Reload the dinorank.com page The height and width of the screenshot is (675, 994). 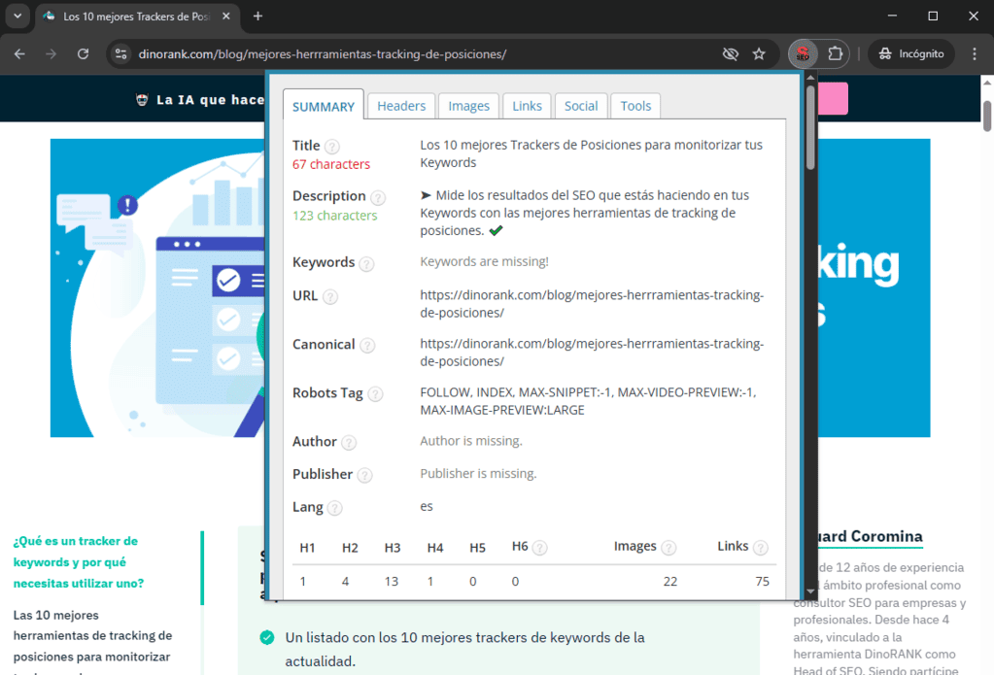click(x=83, y=54)
